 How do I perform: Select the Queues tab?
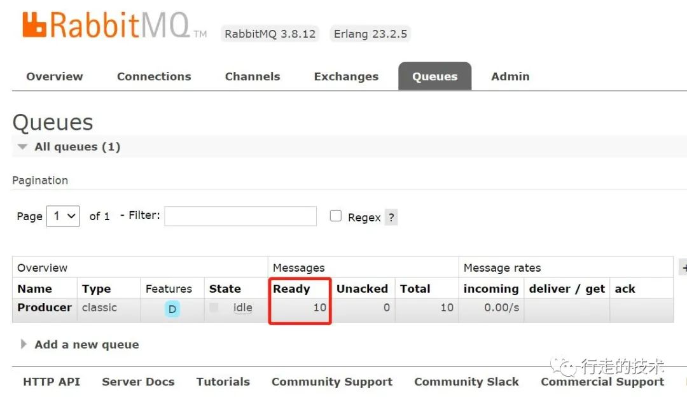click(x=434, y=76)
